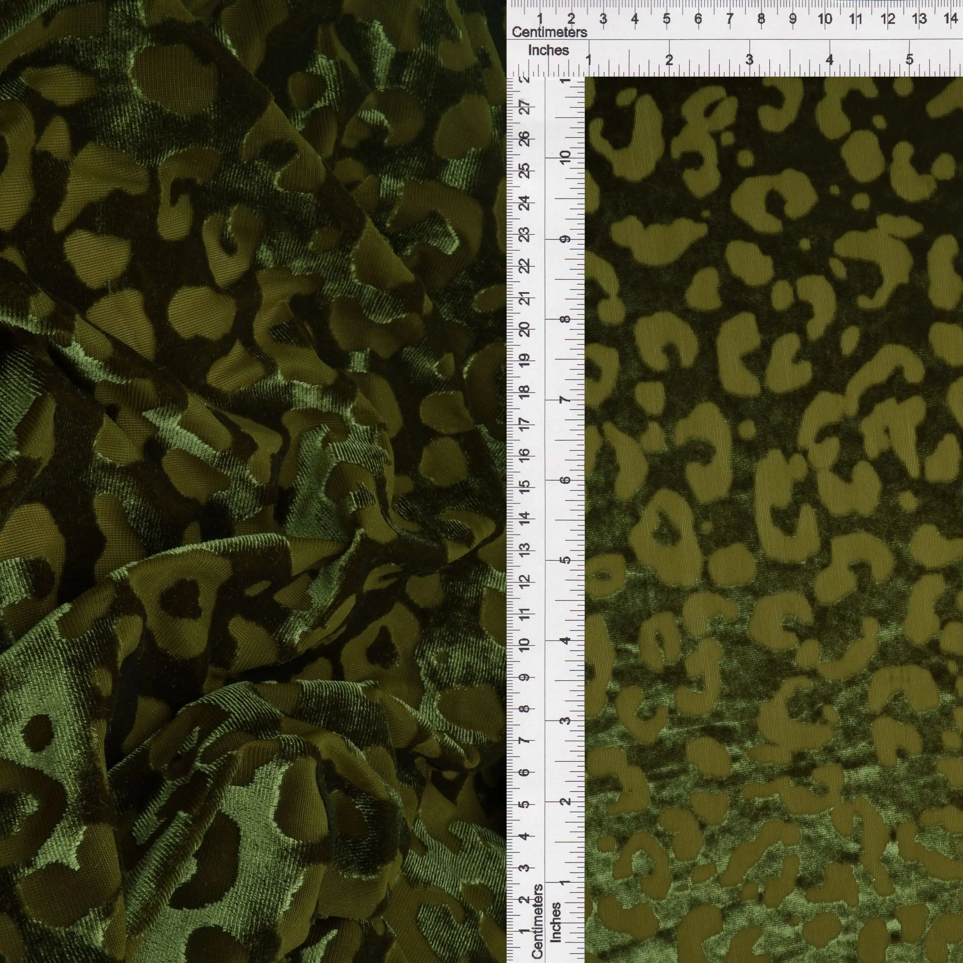Click the 20 centimeter mark on vertical ruler
Viewport: 963px width, 963px height.
tap(524, 329)
